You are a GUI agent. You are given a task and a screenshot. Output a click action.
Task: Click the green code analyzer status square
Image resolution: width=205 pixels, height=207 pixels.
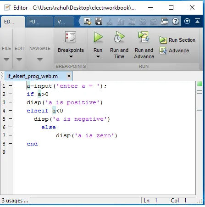[x=199, y=84]
